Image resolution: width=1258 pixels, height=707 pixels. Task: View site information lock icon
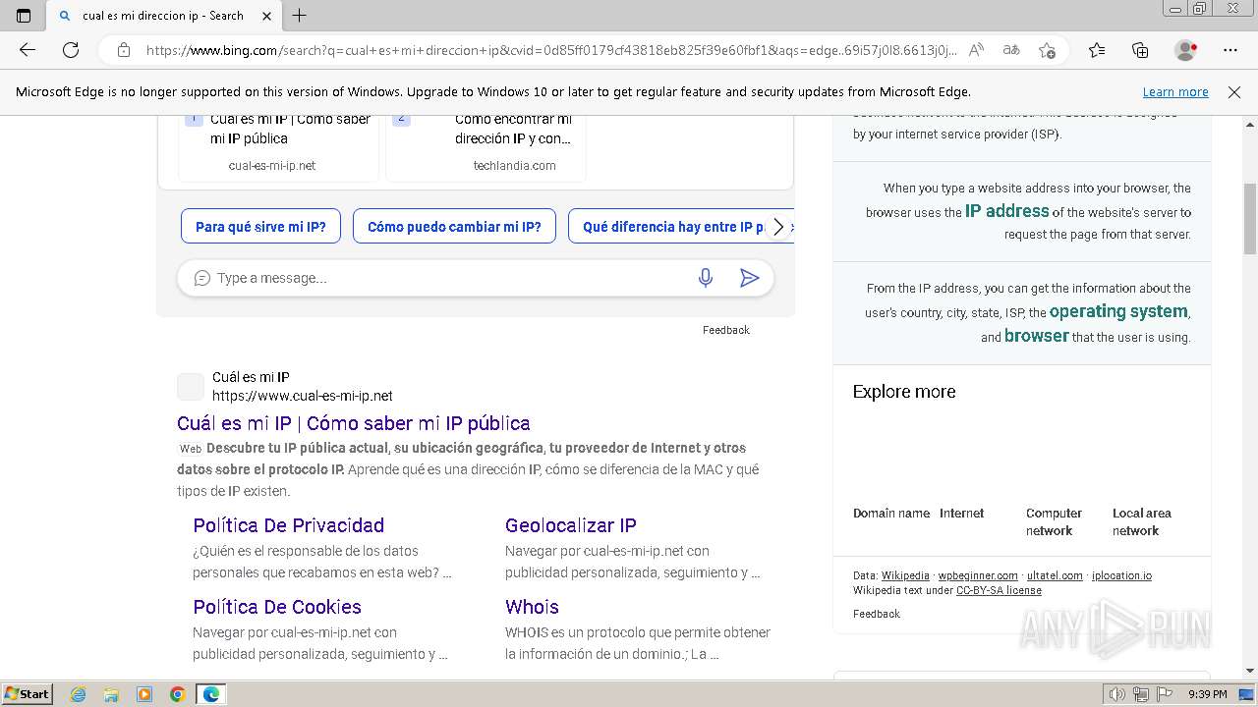coord(124,50)
